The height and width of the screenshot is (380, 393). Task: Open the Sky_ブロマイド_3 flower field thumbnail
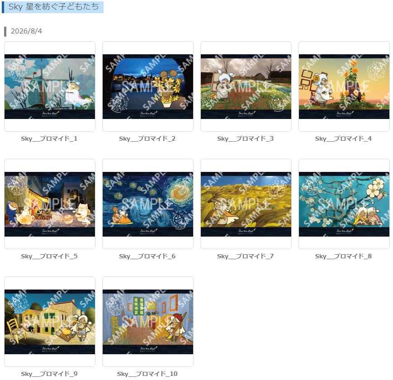tap(246, 86)
